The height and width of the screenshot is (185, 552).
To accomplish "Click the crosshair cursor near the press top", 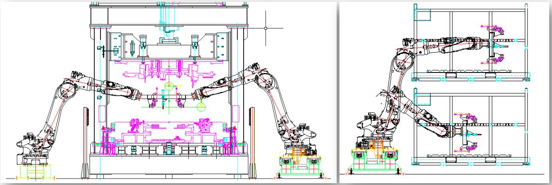I will (x=266, y=28).
